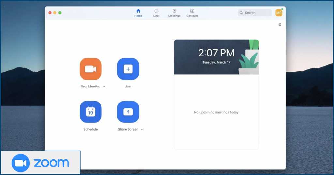Click the Share Screen arrow icon

coord(128,112)
